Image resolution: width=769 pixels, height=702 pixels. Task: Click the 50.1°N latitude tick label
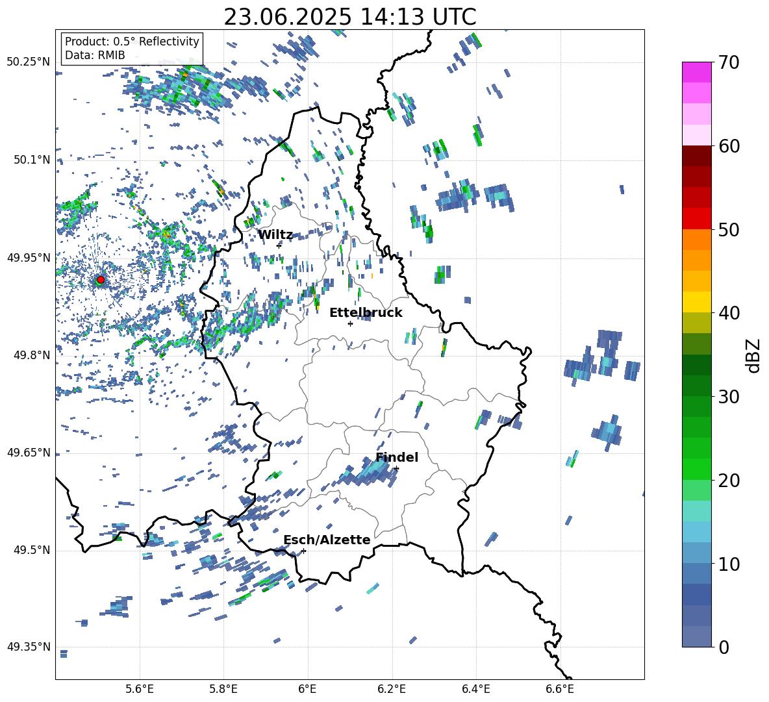[x=31, y=160]
